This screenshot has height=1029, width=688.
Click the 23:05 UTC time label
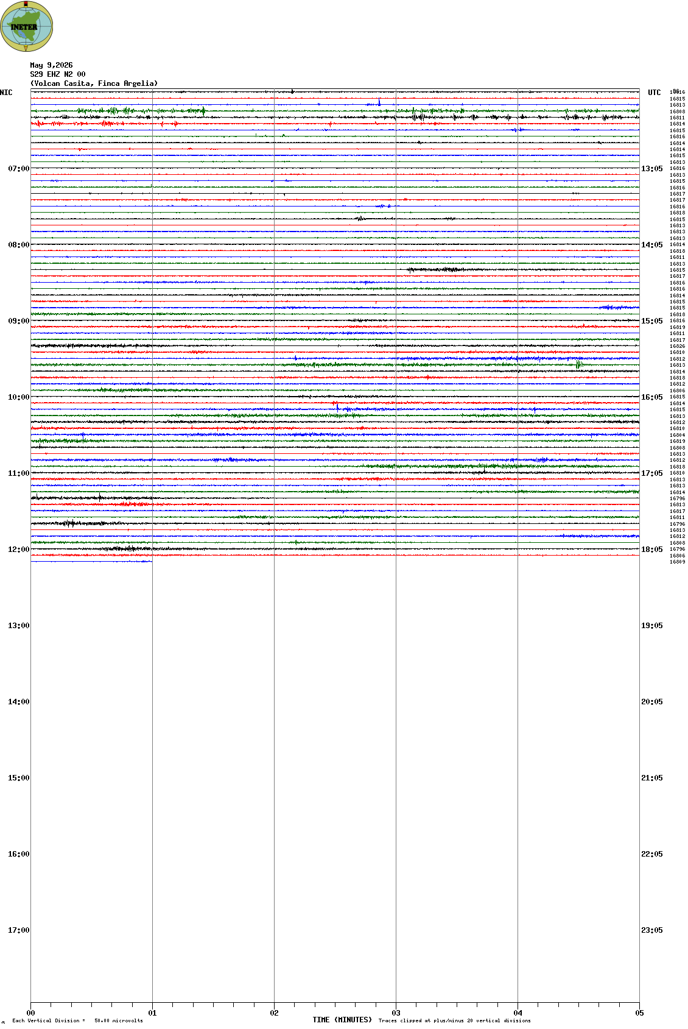[652, 930]
